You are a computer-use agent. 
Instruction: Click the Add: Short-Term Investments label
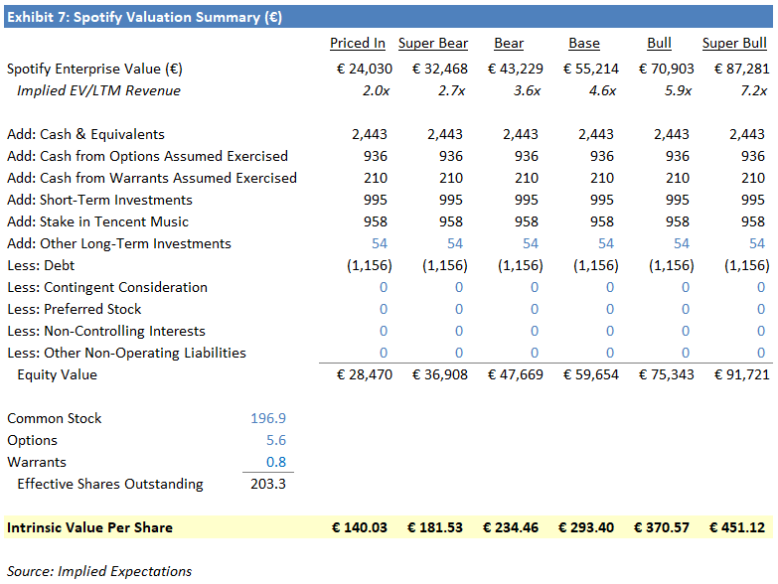(x=99, y=200)
